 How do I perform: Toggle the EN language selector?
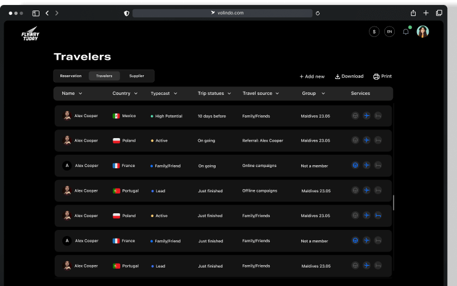pos(389,31)
